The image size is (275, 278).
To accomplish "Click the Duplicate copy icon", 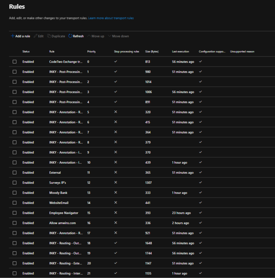I will (49, 36).
